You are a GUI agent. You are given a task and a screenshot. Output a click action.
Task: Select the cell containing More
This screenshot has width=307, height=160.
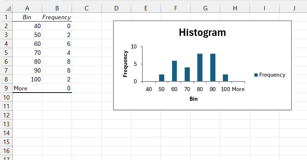27,88
